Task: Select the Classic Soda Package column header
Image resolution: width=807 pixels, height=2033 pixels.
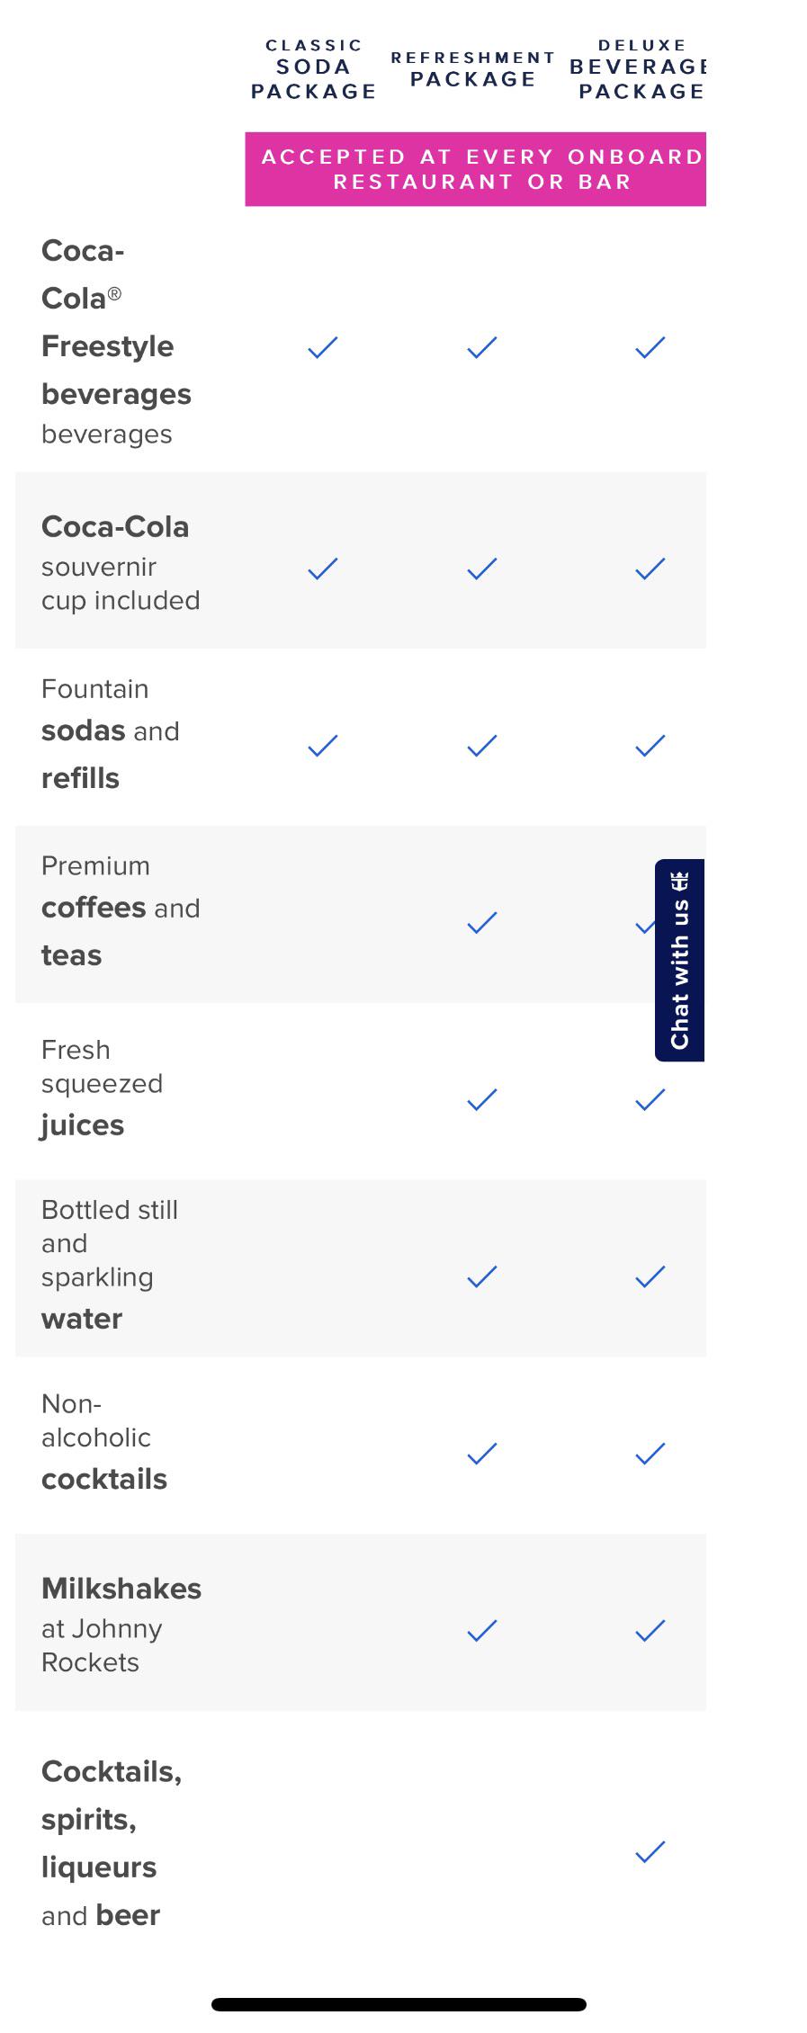Action: pyautogui.click(x=312, y=67)
